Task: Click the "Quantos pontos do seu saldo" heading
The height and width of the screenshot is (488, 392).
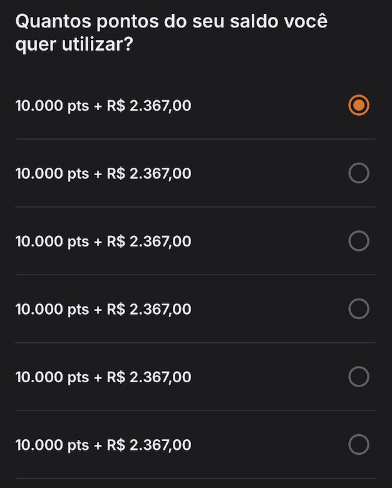Action: pyautogui.click(x=147, y=21)
